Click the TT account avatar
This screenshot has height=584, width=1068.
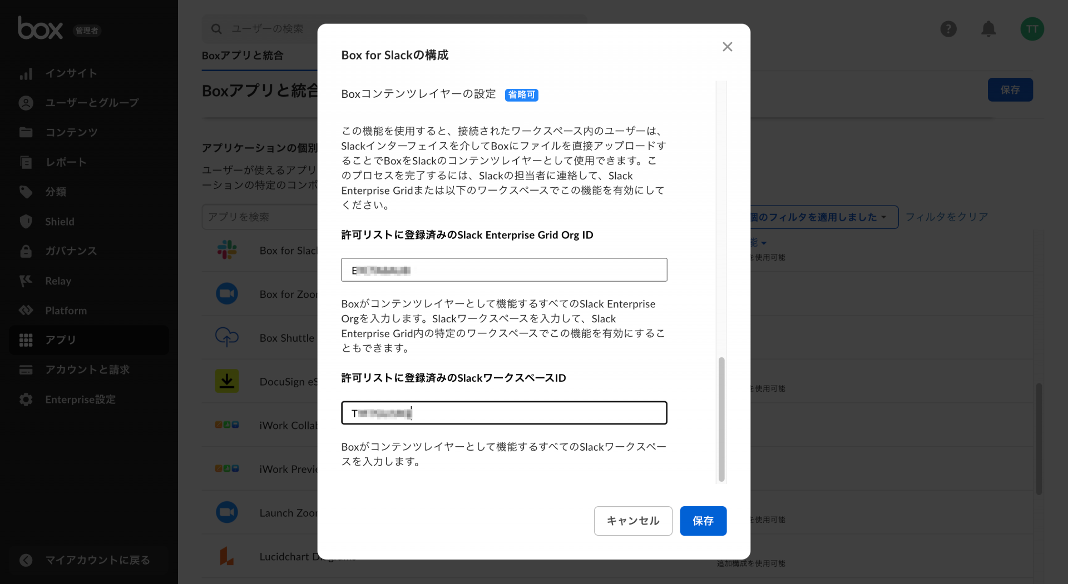(x=1032, y=29)
